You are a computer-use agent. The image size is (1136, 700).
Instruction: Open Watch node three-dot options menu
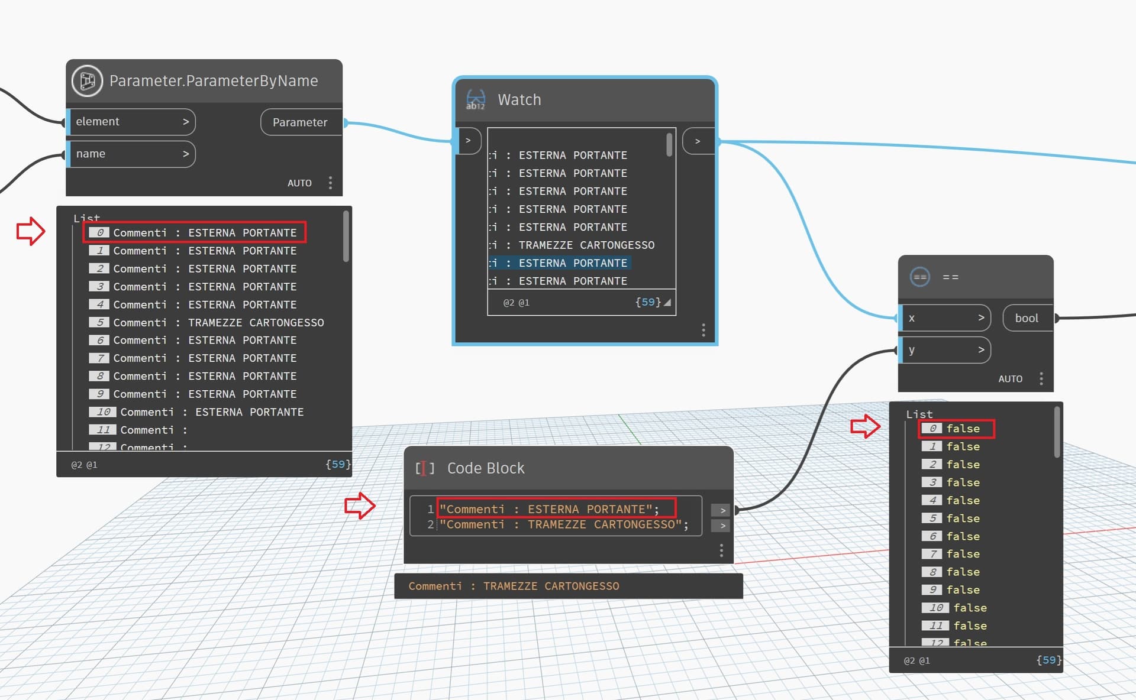(x=703, y=330)
